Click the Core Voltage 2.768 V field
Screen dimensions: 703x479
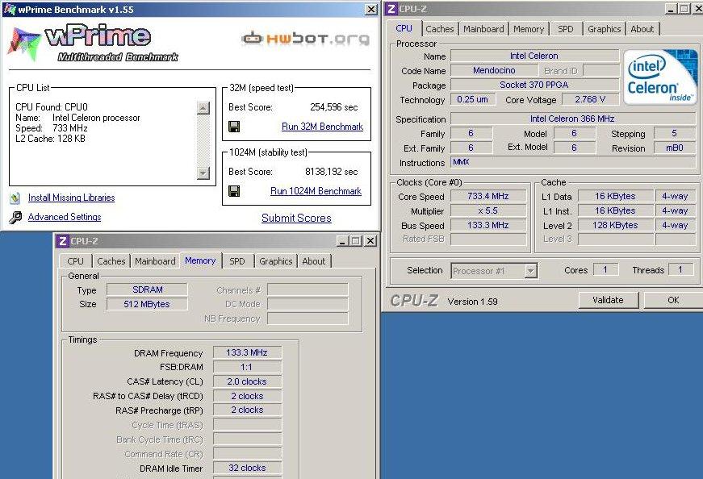[591, 99]
